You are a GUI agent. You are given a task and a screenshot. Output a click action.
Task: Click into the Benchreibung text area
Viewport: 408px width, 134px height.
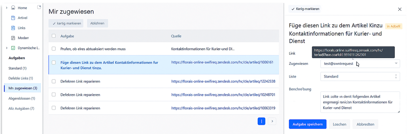pyautogui.click(x=360, y=102)
